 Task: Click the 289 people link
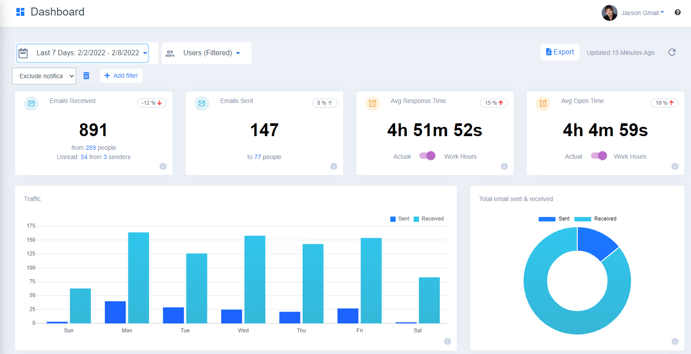(90, 148)
